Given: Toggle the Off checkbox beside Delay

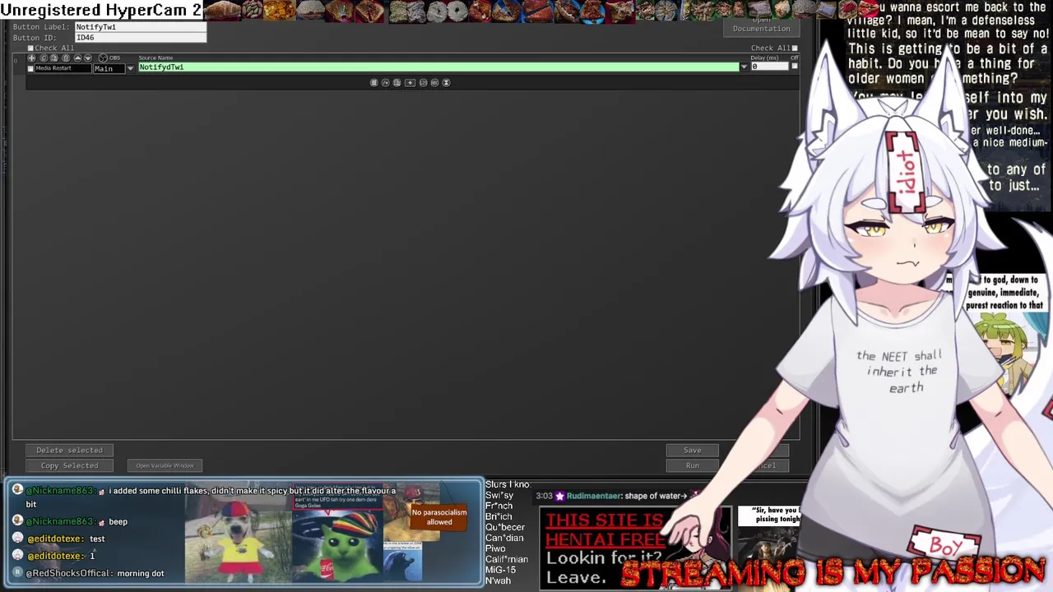Looking at the screenshot, I should pos(795,66).
